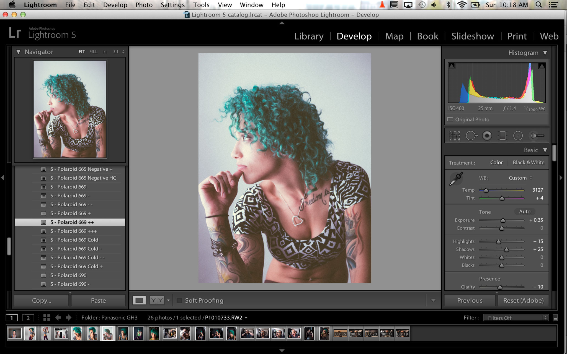Click the Before/After view icon
567x354 pixels.
click(156, 300)
